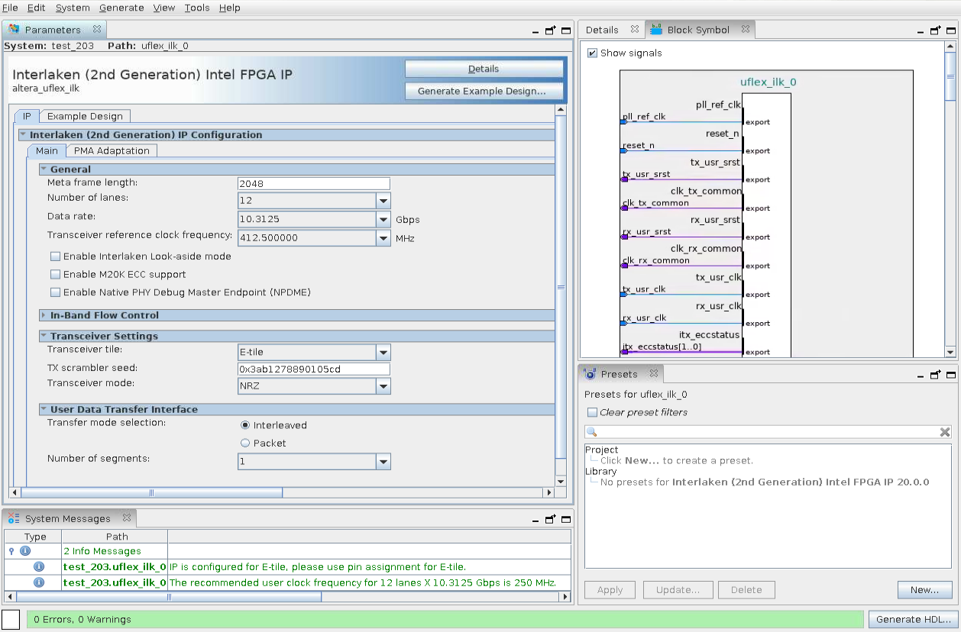Close the Presets tab X icon
Image resolution: width=961 pixels, height=632 pixels.
(654, 374)
